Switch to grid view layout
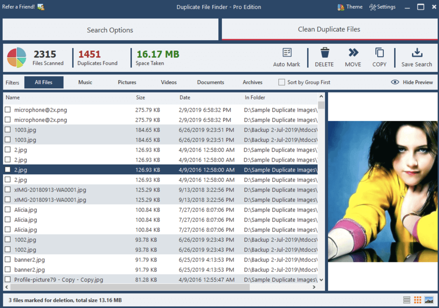The height and width of the screenshot is (308, 439). [x=417, y=300]
